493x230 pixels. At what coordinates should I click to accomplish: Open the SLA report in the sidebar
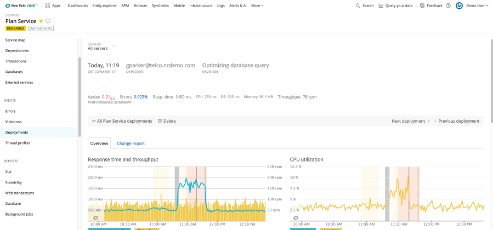pyautogui.click(x=8, y=172)
